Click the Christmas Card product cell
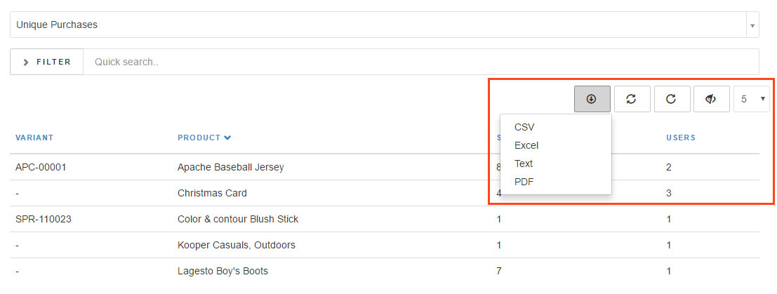 pos(212,193)
